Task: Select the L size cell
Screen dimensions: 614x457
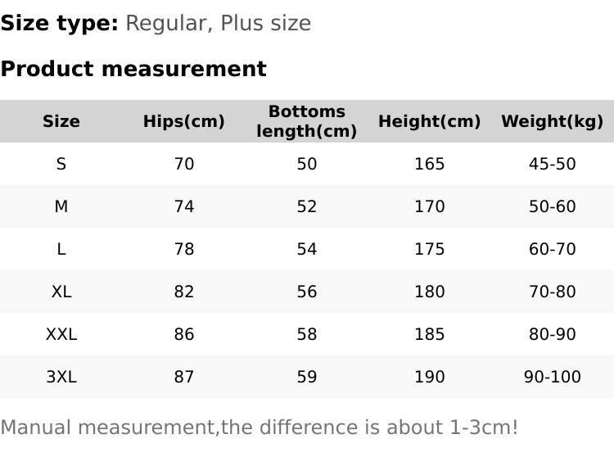Action: coord(61,250)
